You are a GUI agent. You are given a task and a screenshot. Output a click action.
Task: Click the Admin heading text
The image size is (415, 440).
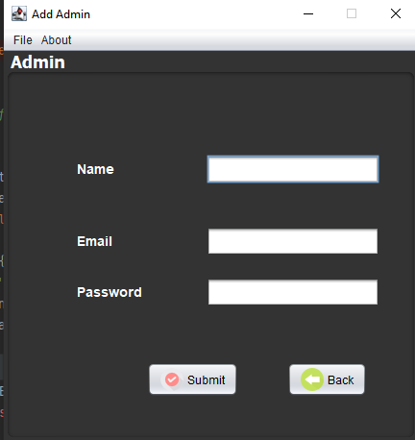click(x=37, y=62)
